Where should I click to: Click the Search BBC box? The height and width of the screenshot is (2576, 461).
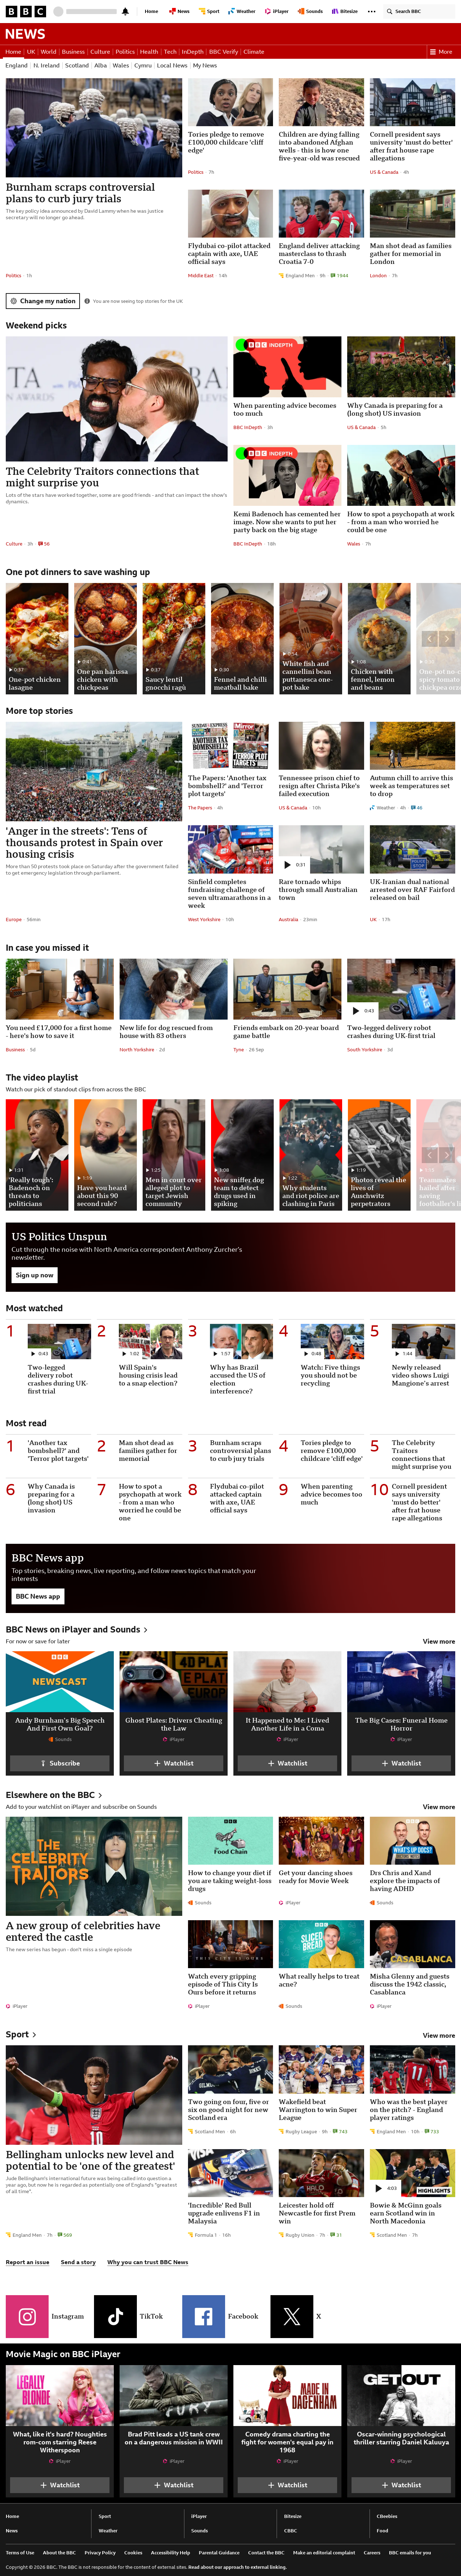(x=418, y=11)
